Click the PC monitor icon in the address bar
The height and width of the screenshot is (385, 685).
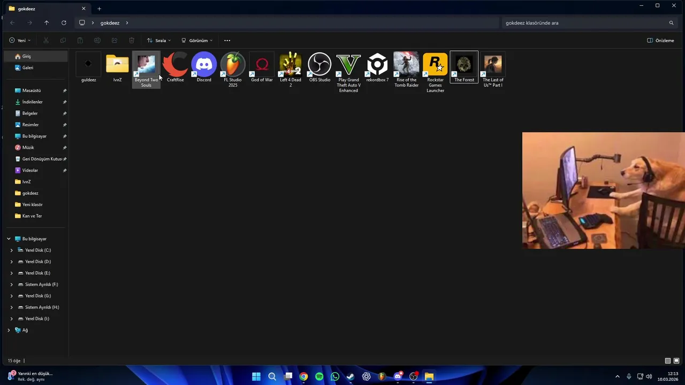(82, 23)
